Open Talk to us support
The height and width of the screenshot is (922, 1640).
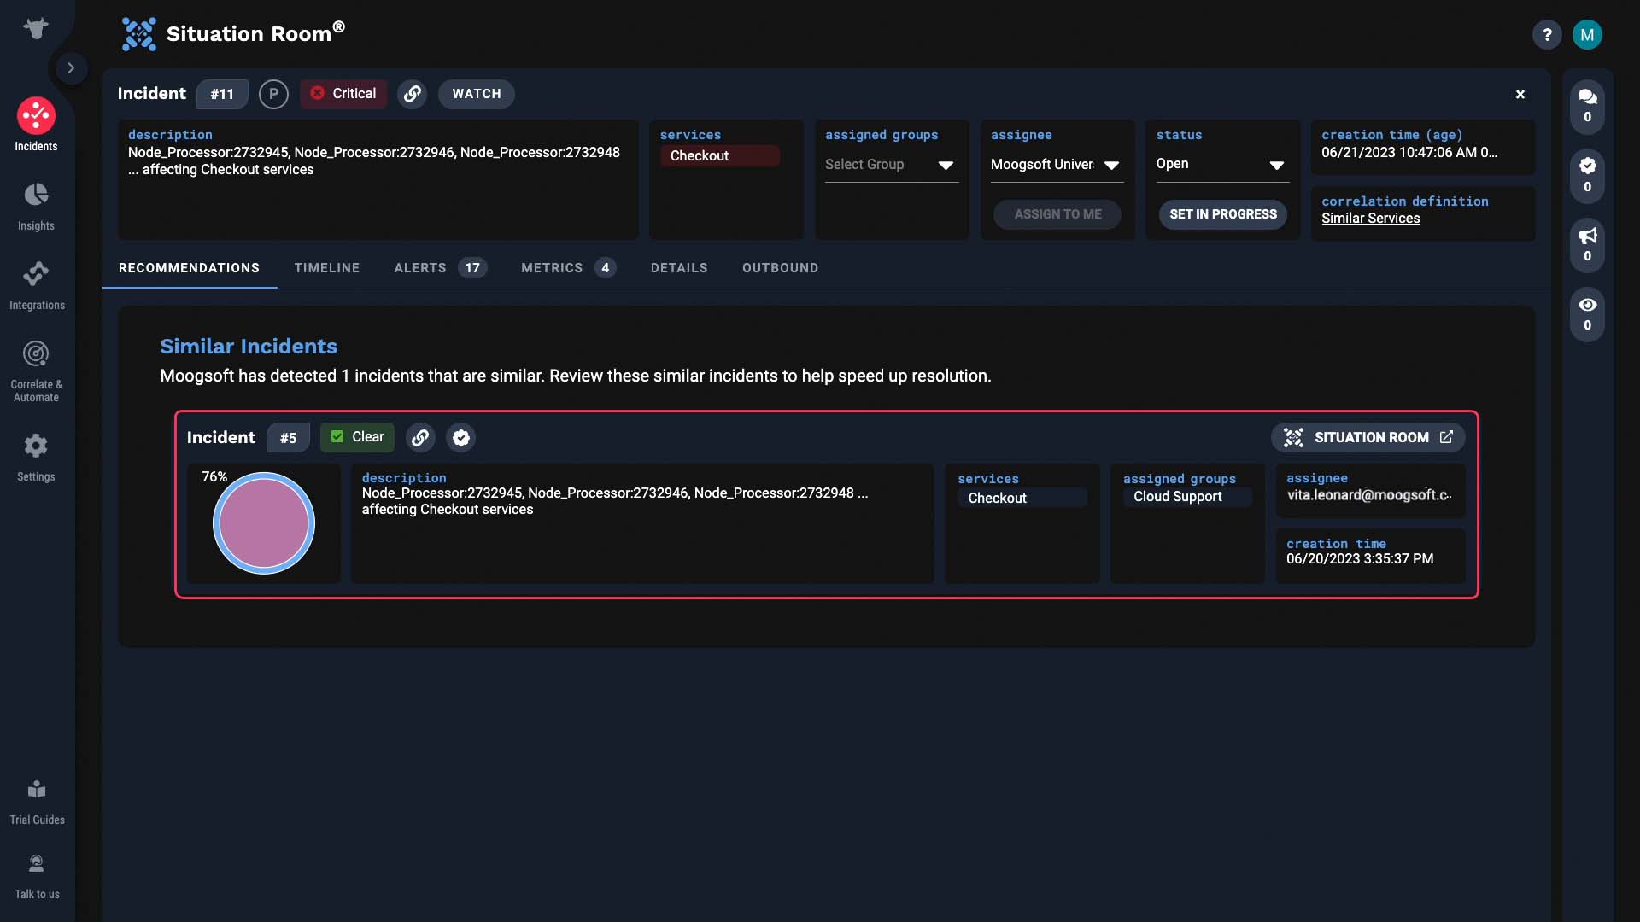point(37,877)
